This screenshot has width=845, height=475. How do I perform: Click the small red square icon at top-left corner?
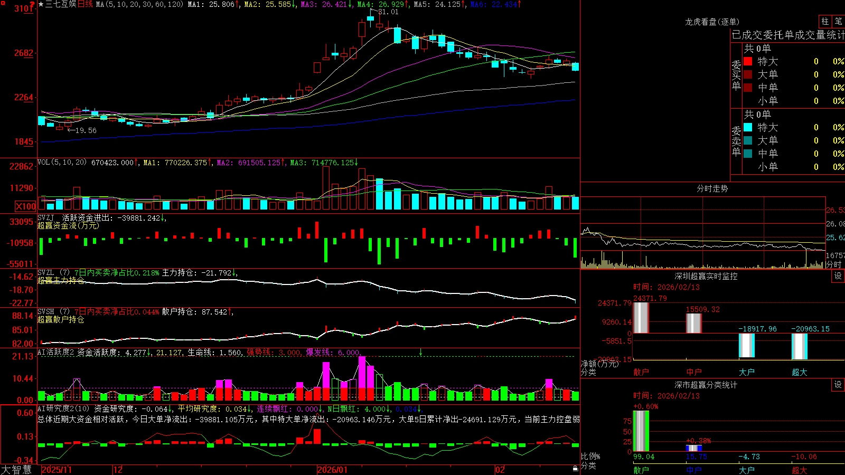click(x=2, y=2)
